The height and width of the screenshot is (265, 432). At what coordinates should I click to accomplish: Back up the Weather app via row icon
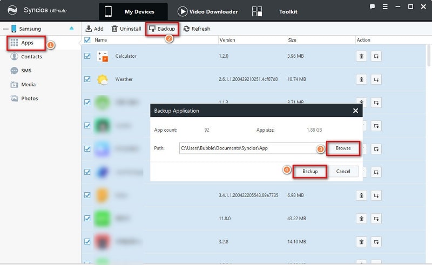click(376, 79)
